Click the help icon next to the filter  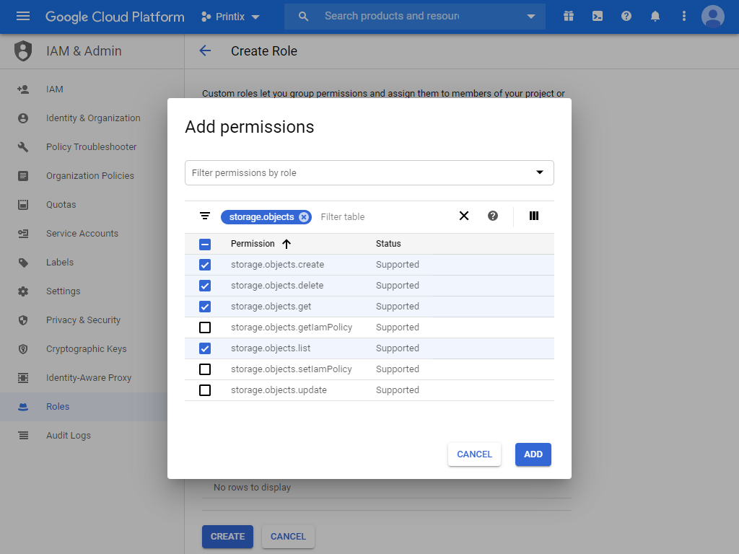pos(493,216)
